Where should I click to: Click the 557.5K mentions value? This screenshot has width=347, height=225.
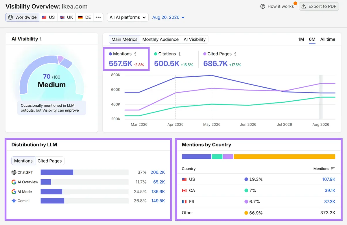(x=120, y=63)
